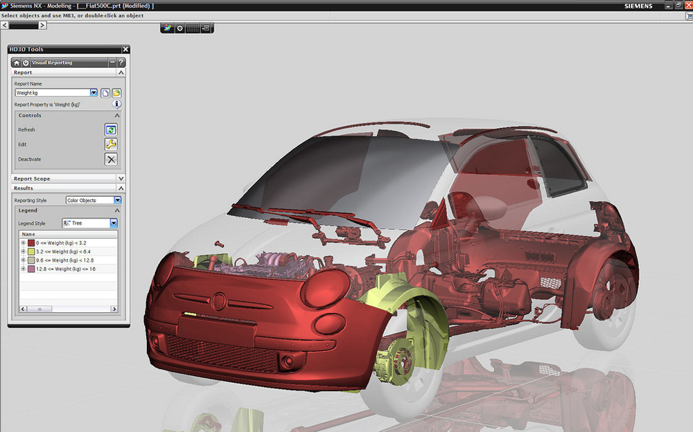Toggle the Visual Reporting power button
The width and height of the screenshot is (693, 432).
click(x=26, y=63)
